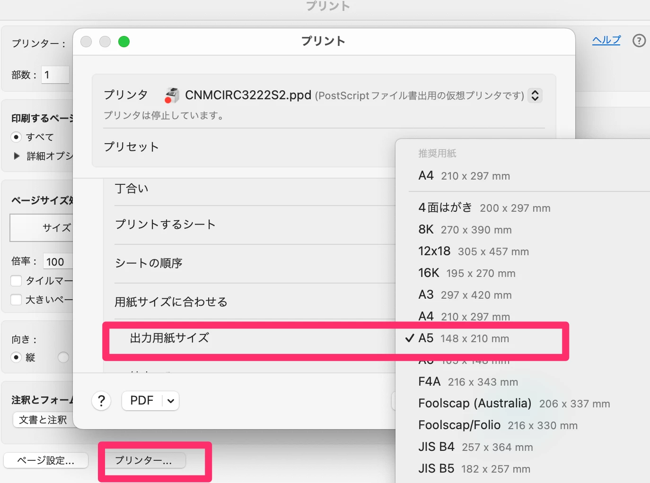Click the 出力用紙サイズ label

click(169, 338)
